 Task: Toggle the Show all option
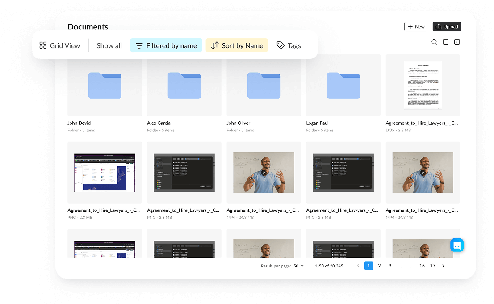click(x=109, y=45)
